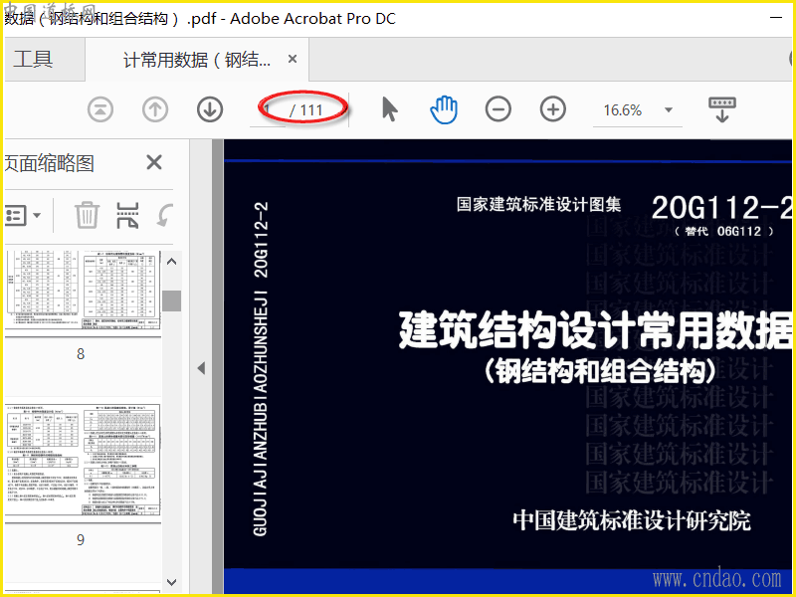This screenshot has width=796, height=597.
Task: Select page 9 thumbnail
Action: 84,461
